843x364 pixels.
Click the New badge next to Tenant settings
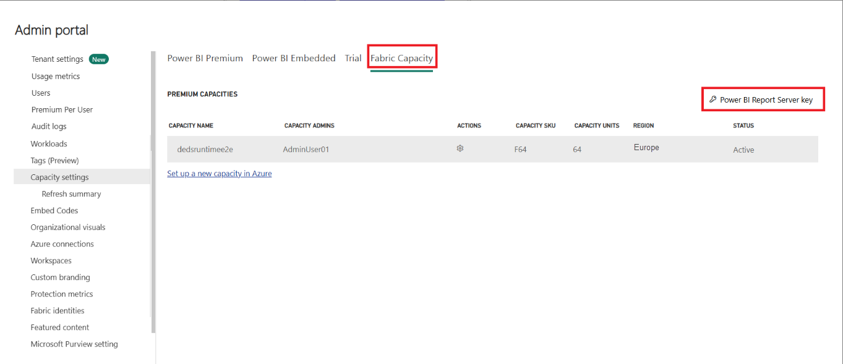click(99, 59)
